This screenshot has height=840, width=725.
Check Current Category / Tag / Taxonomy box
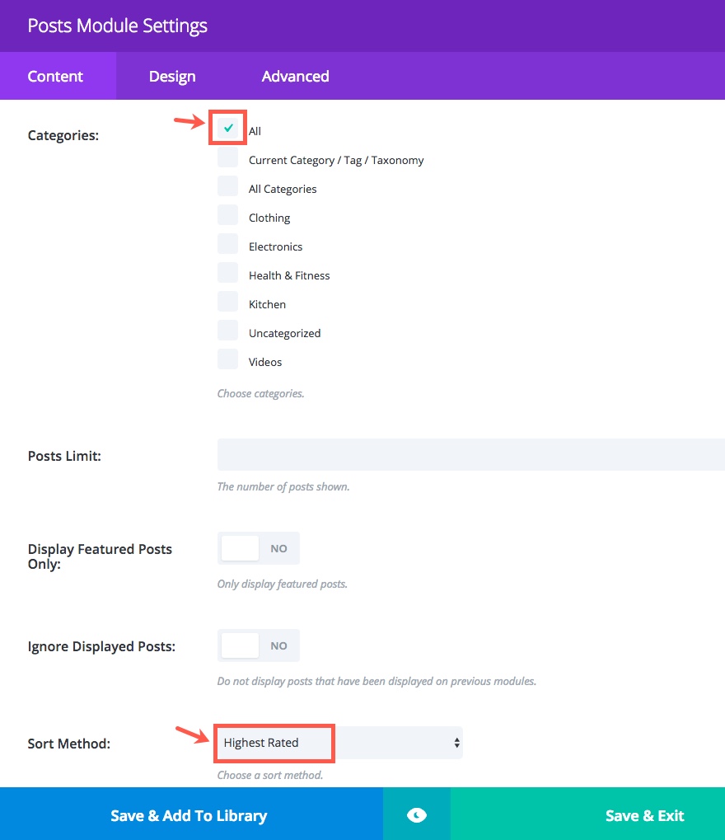pyautogui.click(x=228, y=158)
